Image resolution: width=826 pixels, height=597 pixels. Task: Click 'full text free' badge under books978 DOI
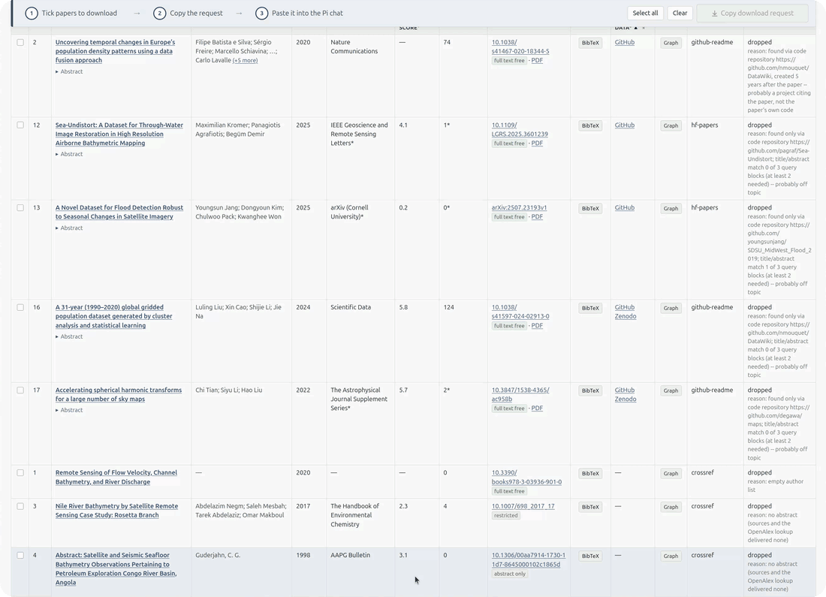click(x=509, y=491)
